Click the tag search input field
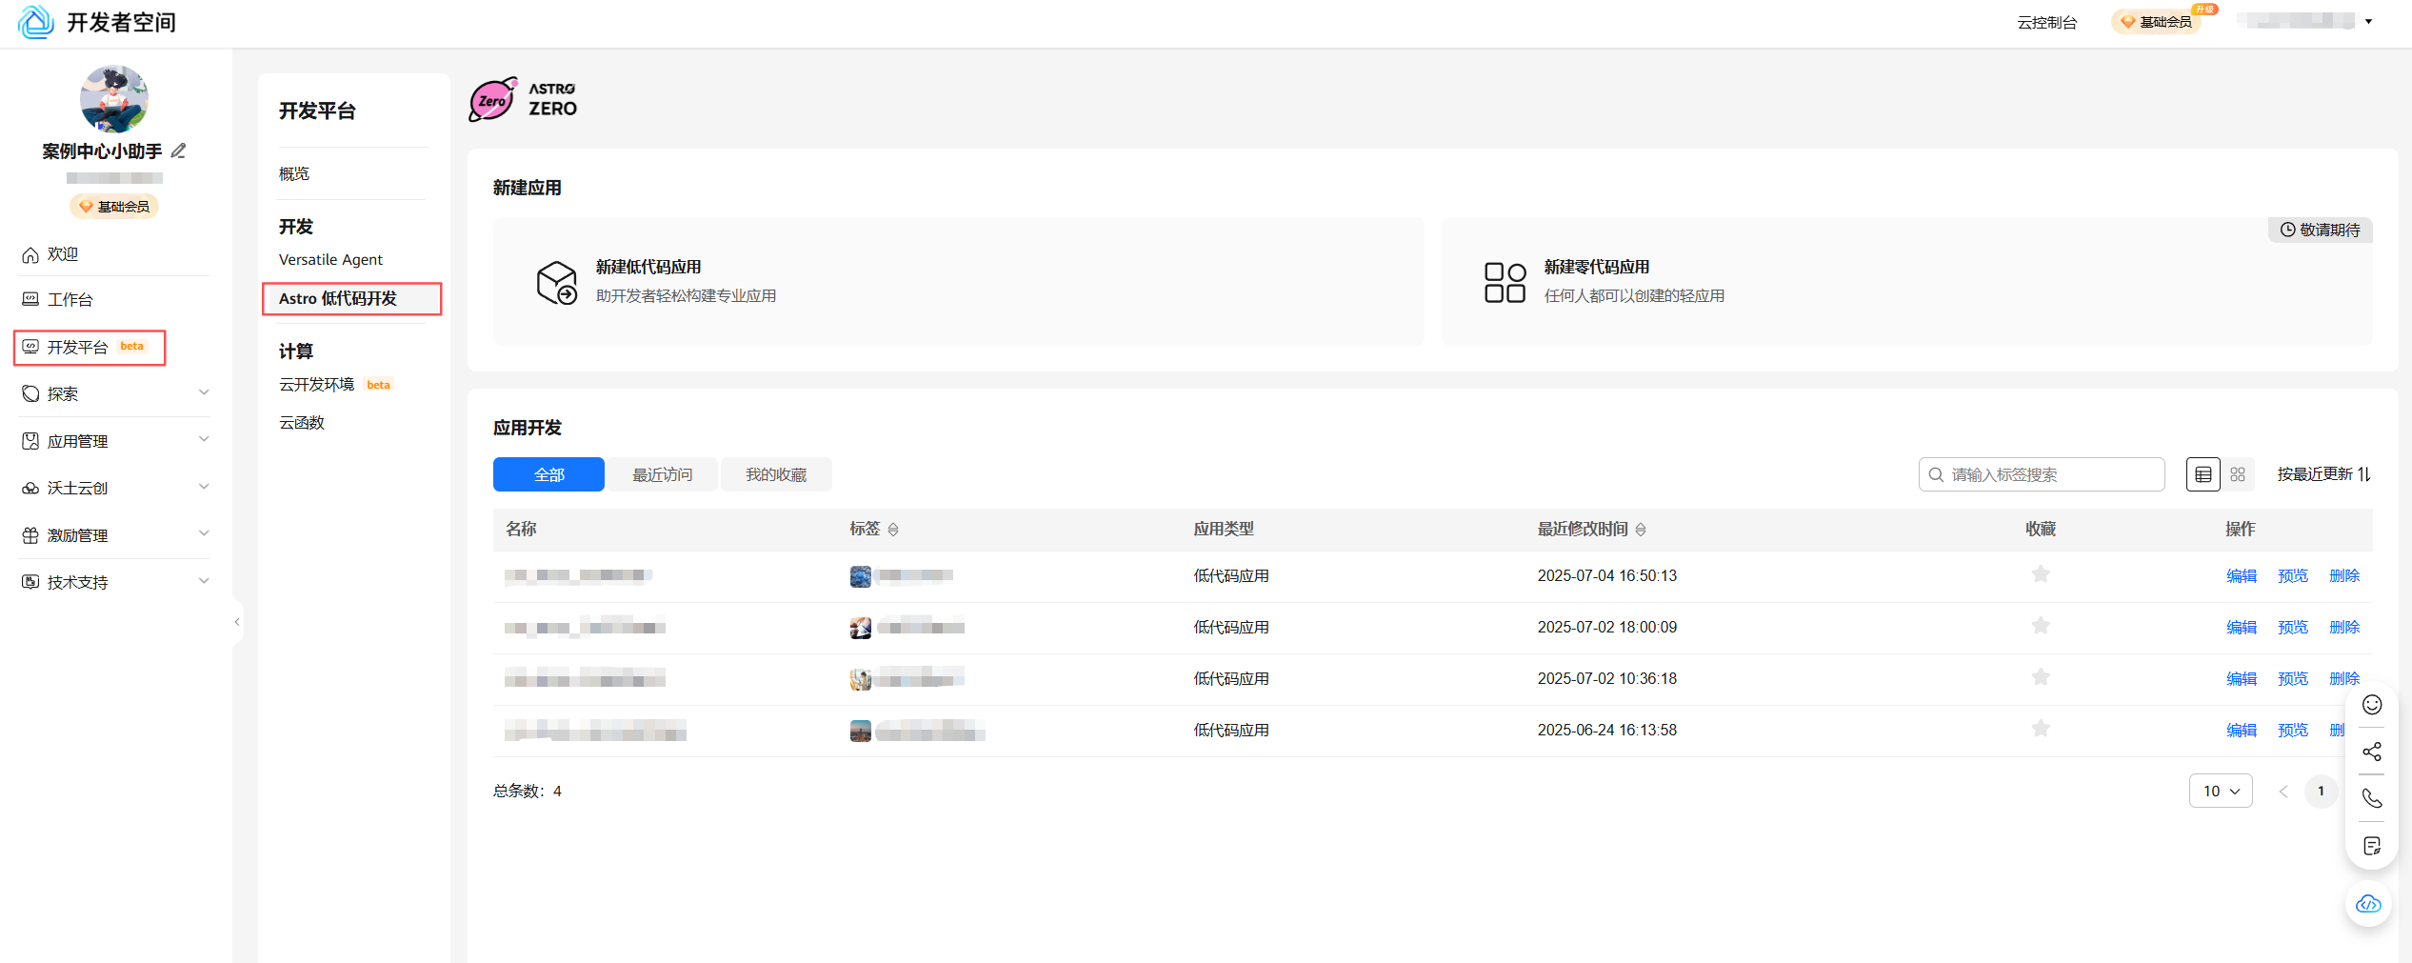This screenshot has height=963, width=2412. 2047,474
